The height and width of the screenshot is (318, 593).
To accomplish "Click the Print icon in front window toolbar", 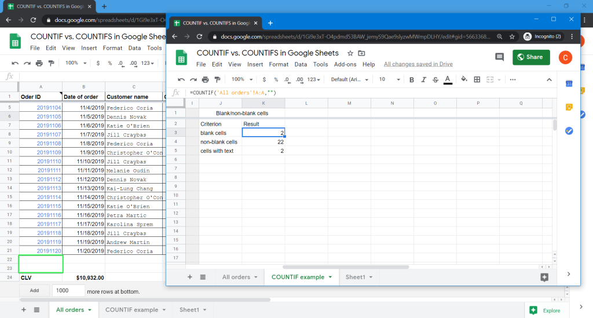I will coord(206,79).
